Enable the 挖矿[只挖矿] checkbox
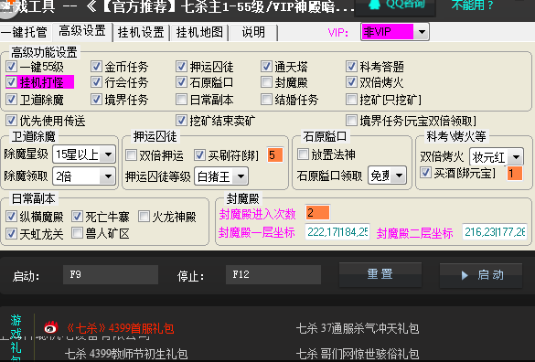The image size is (535, 362). [x=351, y=100]
